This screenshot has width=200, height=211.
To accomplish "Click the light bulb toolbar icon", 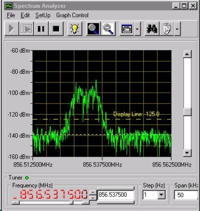I will click(75, 29).
